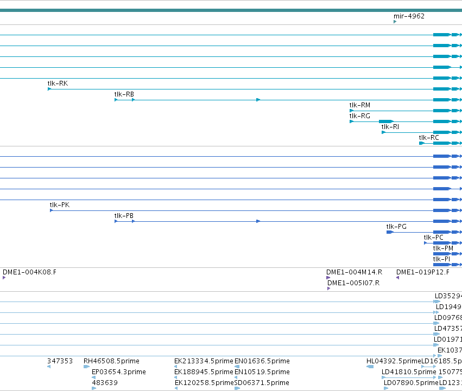
Task: Select the RH46508.5prime label
Action: [111, 361]
